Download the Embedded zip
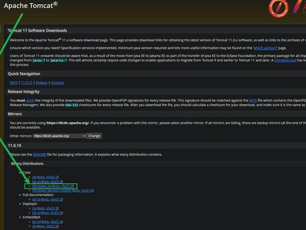 (x=34, y=226)
